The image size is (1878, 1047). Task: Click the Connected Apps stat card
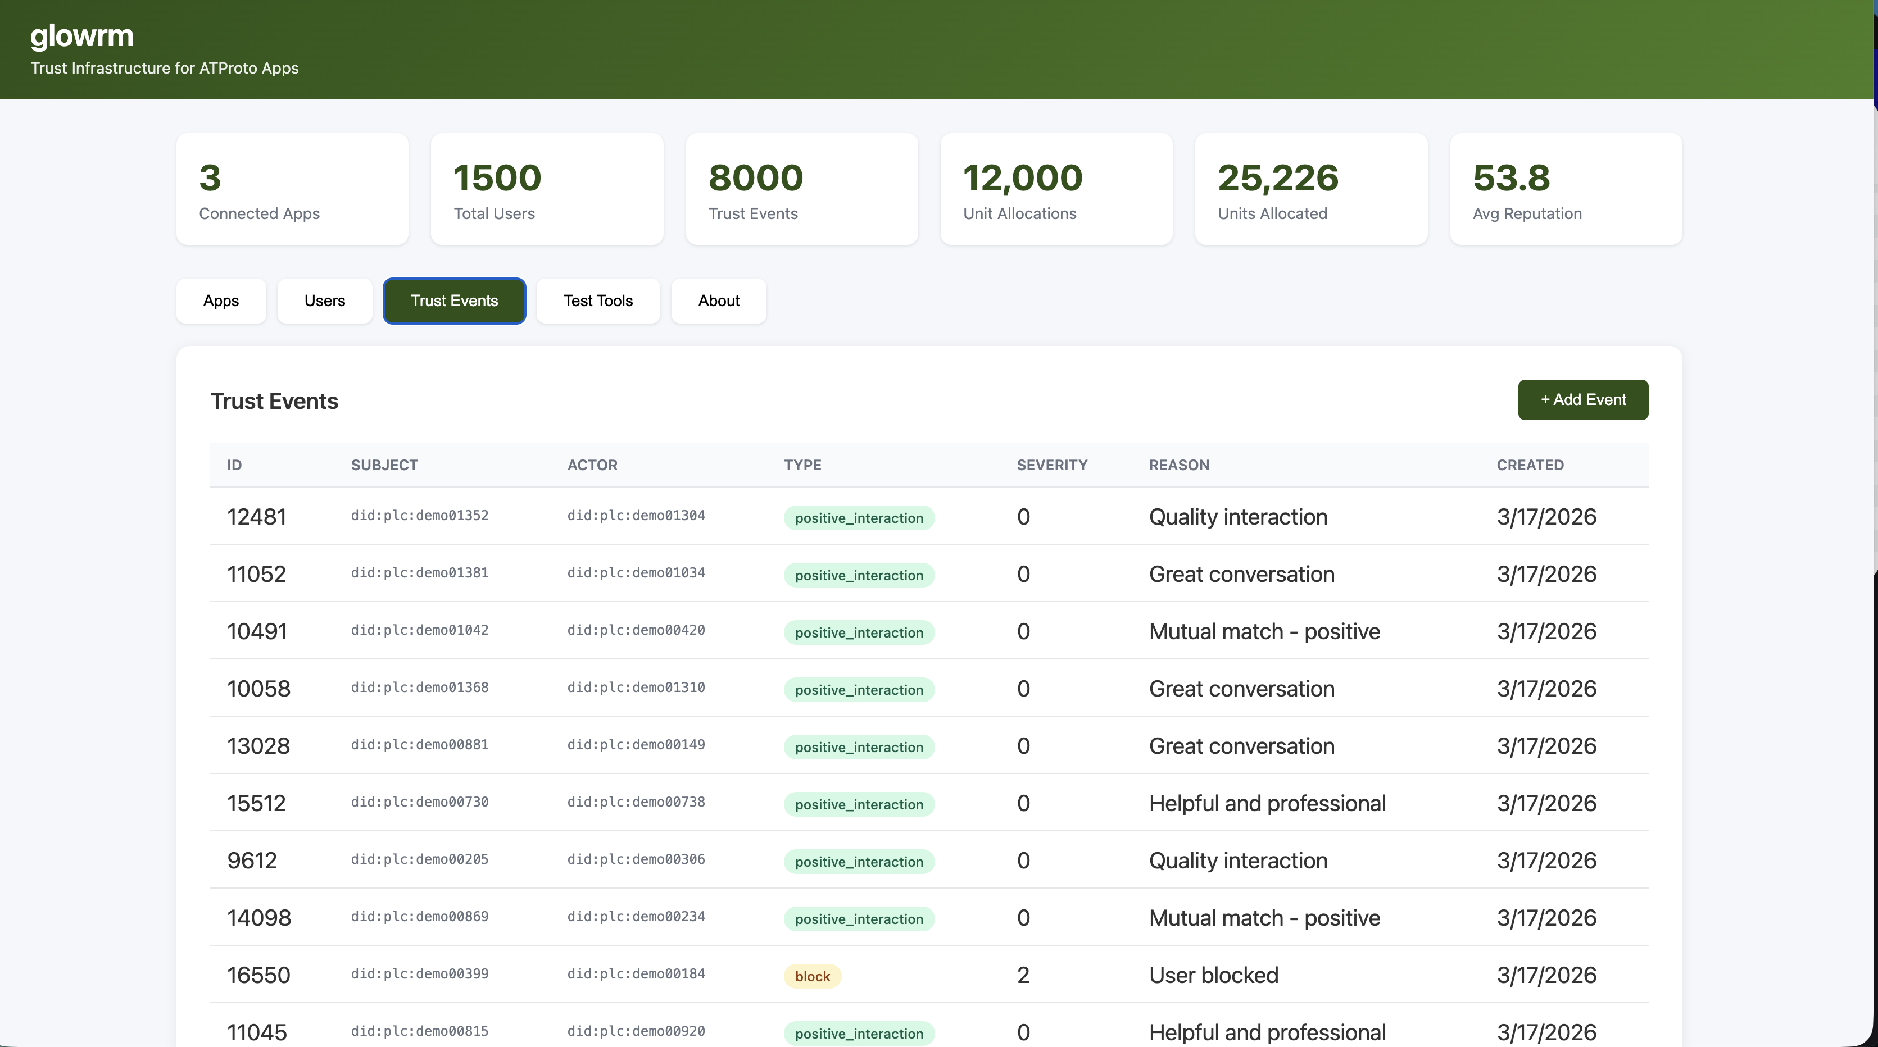[x=292, y=189]
